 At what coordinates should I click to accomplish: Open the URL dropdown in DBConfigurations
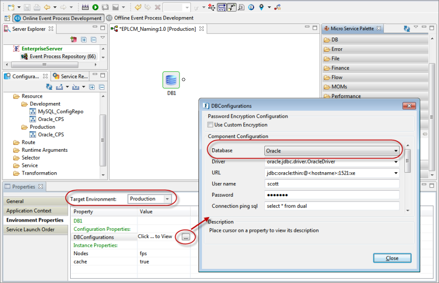coord(396,173)
